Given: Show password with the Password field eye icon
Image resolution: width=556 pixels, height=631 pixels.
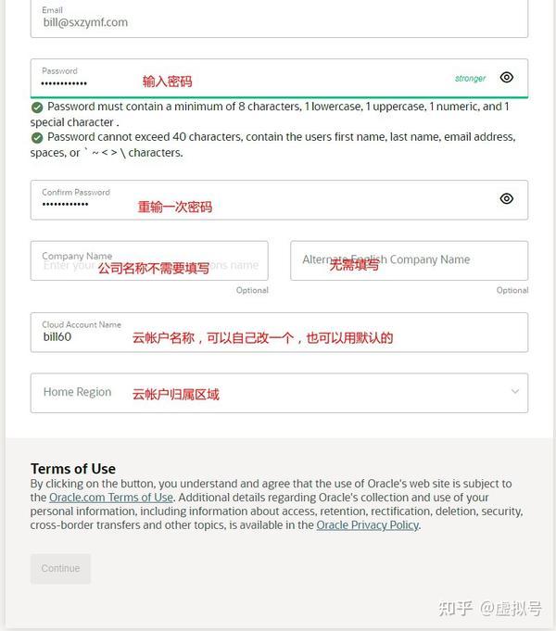Looking at the screenshot, I should tap(507, 77).
